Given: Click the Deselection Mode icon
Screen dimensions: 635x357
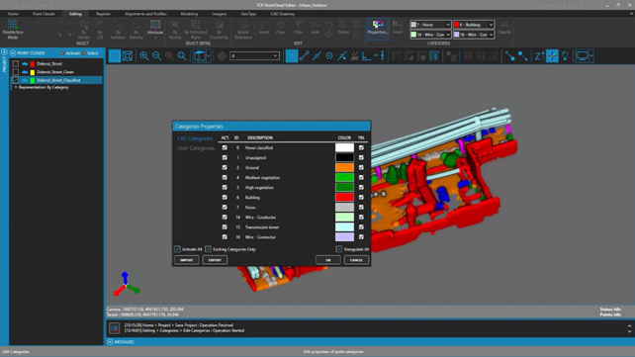Looking at the screenshot, I should tap(13, 25).
